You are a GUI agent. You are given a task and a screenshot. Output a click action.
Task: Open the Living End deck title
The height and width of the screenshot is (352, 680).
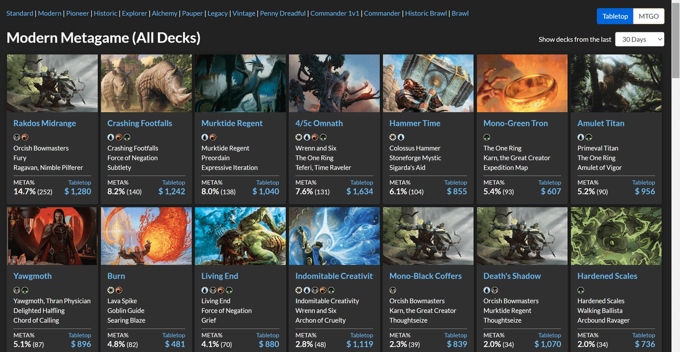220,276
